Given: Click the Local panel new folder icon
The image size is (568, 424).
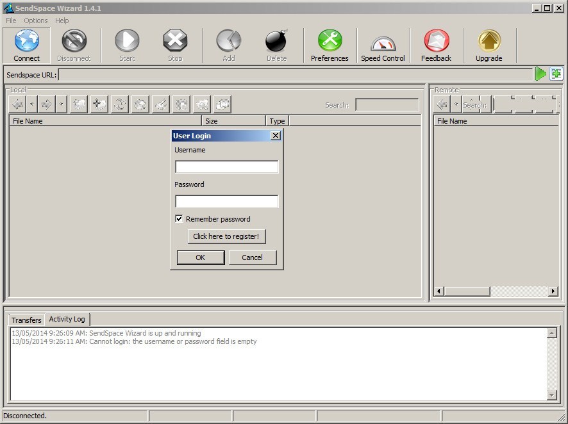Looking at the screenshot, I should click(x=99, y=104).
